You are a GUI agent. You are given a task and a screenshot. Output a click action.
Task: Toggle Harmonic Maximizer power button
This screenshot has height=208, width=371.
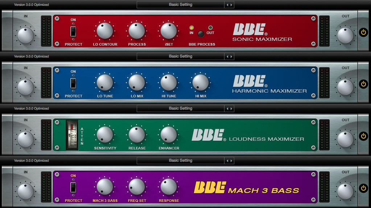pyautogui.click(x=363, y=84)
